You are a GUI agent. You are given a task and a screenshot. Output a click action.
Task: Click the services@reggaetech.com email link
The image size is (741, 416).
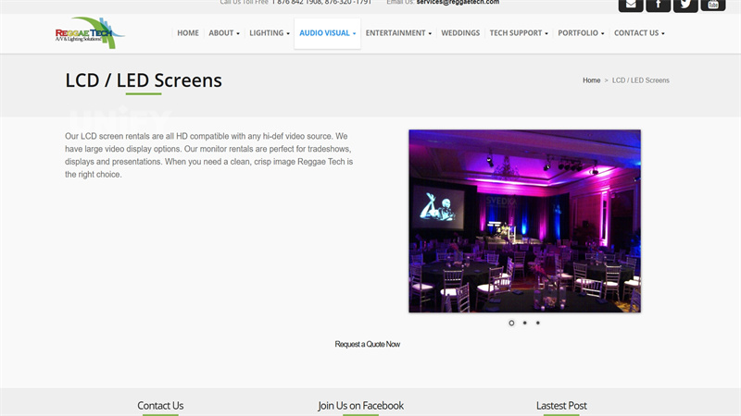(x=458, y=3)
